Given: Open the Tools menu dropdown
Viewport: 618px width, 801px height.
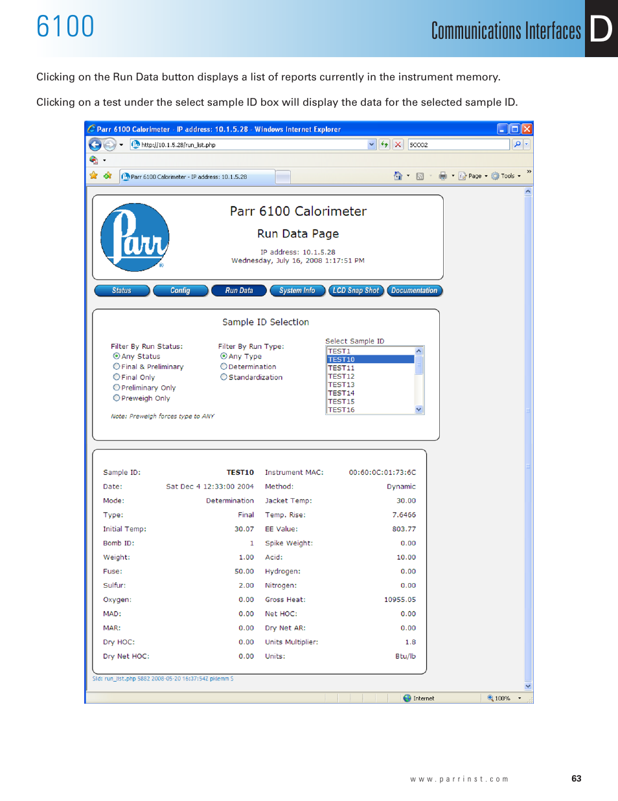Looking at the screenshot, I should coord(506,176).
